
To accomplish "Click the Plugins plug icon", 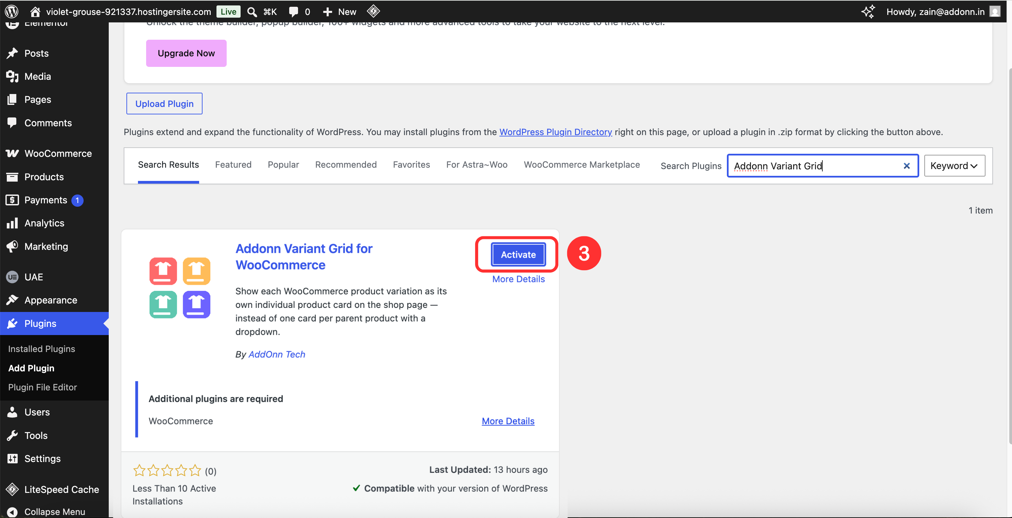I will pos(12,323).
